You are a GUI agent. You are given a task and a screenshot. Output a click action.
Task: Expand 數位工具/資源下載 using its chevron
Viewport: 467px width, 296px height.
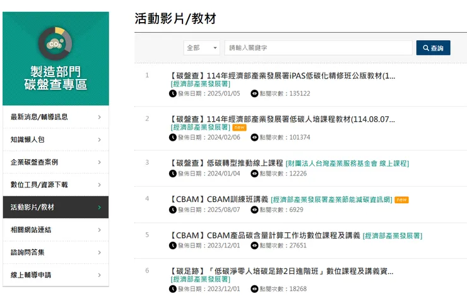(100, 185)
